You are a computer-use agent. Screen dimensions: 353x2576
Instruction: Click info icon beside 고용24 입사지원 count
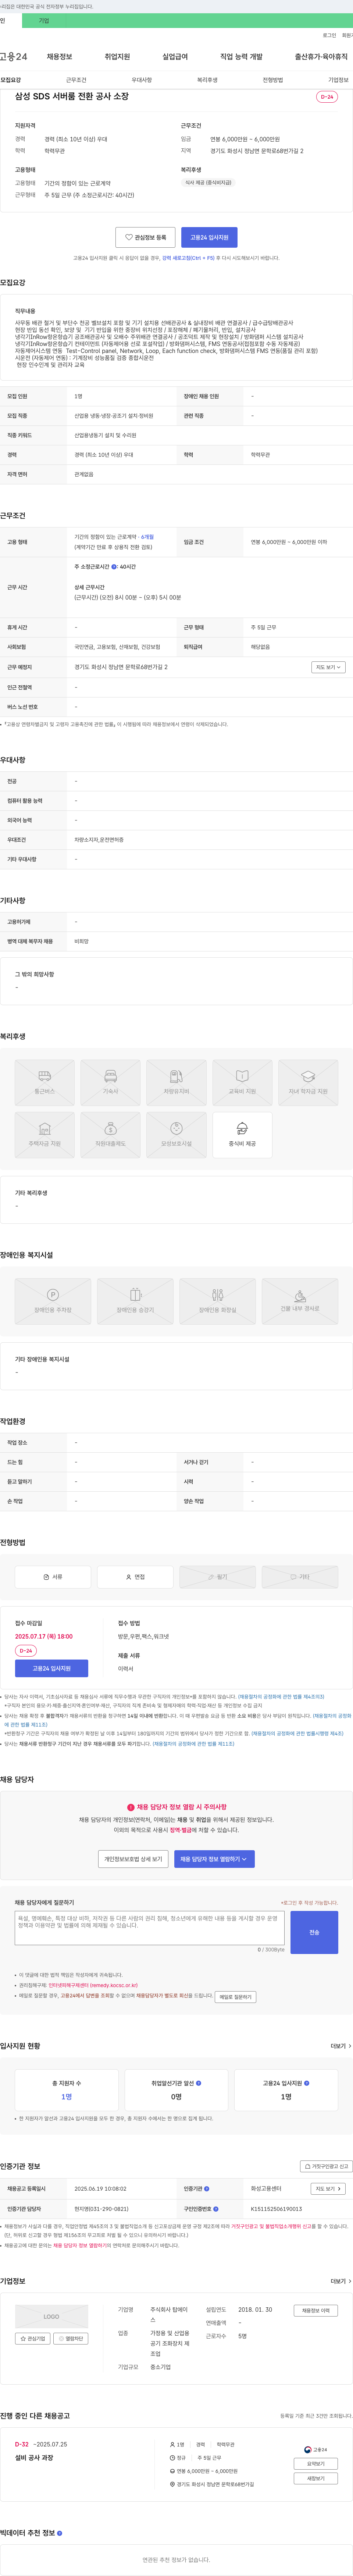pyautogui.click(x=306, y=2083)
